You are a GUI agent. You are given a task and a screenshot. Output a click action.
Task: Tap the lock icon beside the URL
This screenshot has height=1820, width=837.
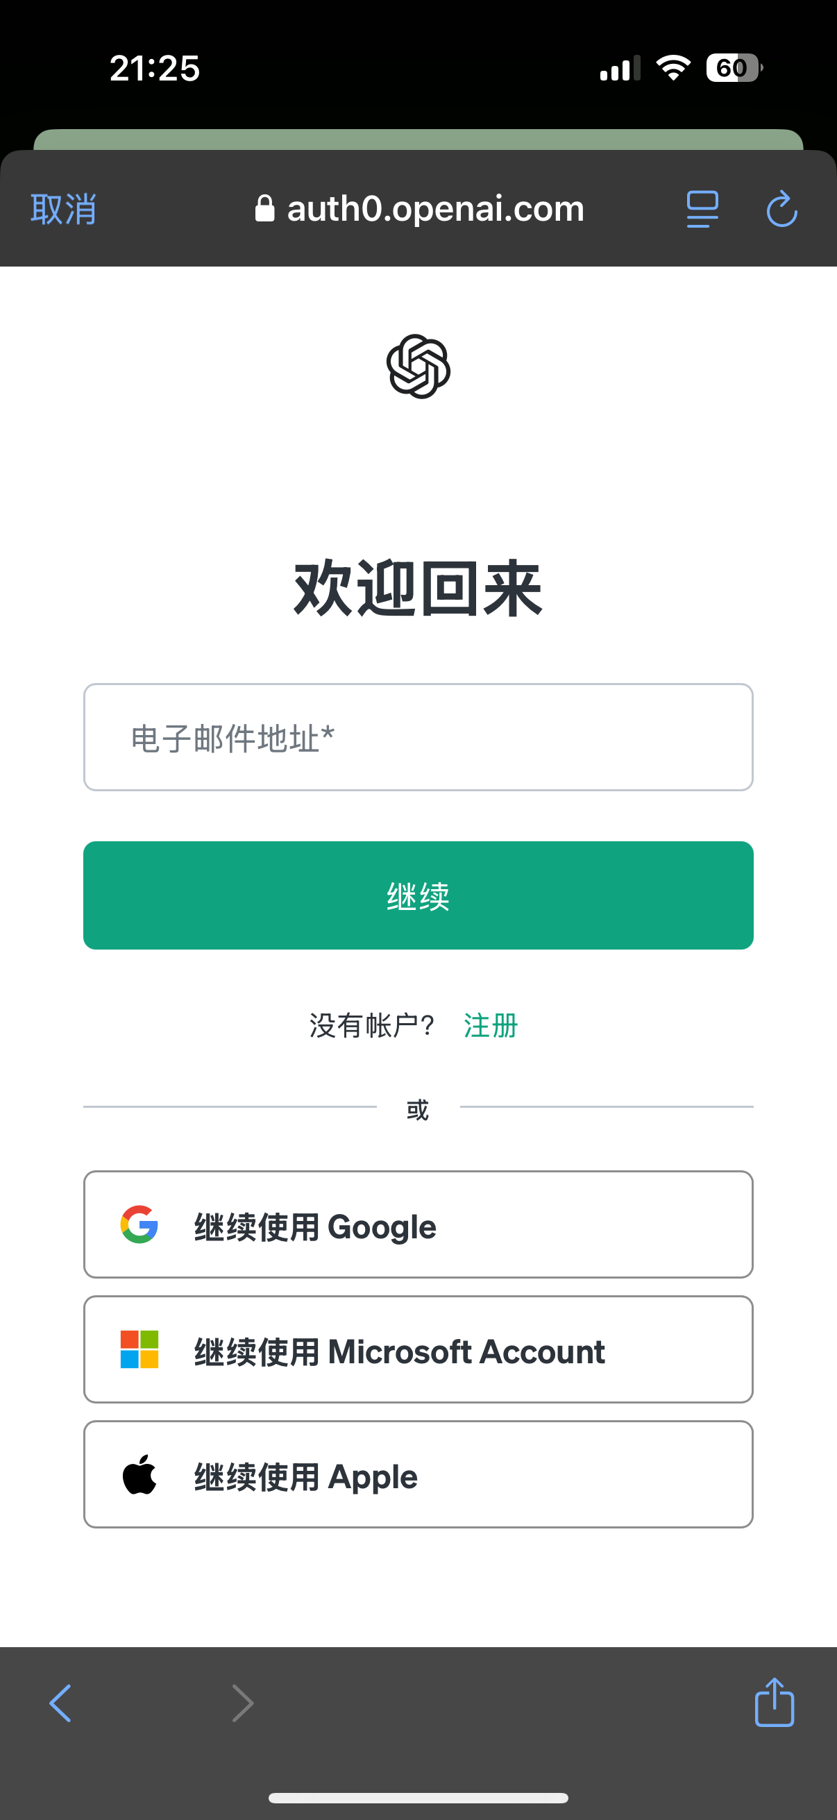pyautogui.click(x=264, y=209)
